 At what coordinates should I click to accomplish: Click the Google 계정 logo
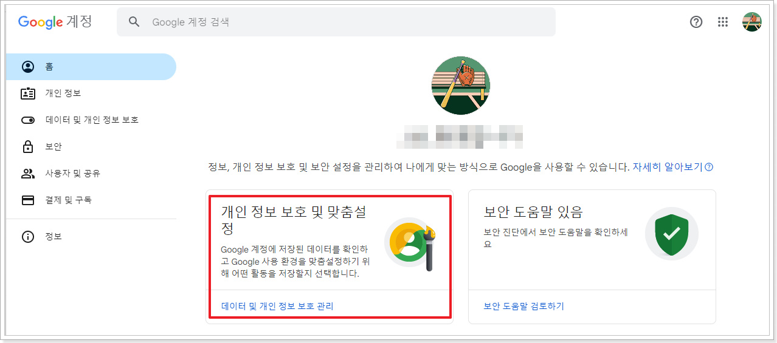55,22
